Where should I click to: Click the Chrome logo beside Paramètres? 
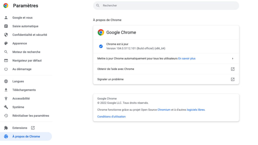(x=6, y=6)
